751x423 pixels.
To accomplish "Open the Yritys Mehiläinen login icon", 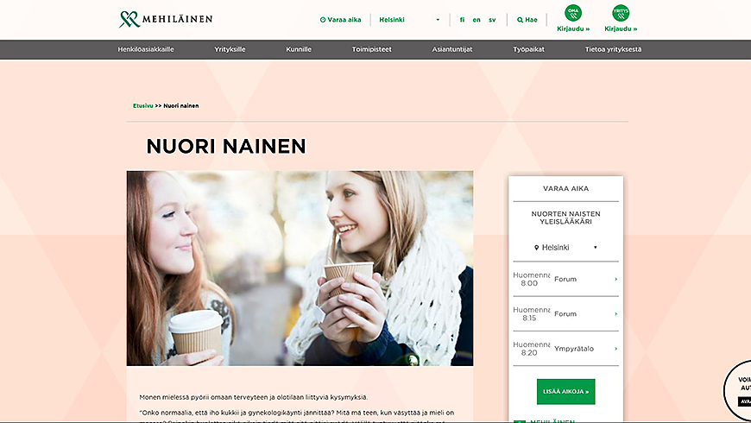I will pos(621,13).
